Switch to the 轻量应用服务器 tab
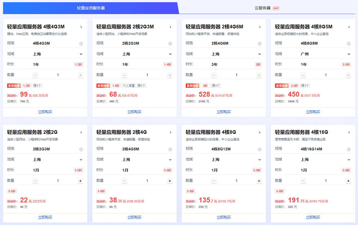 [x=91, y=8]
